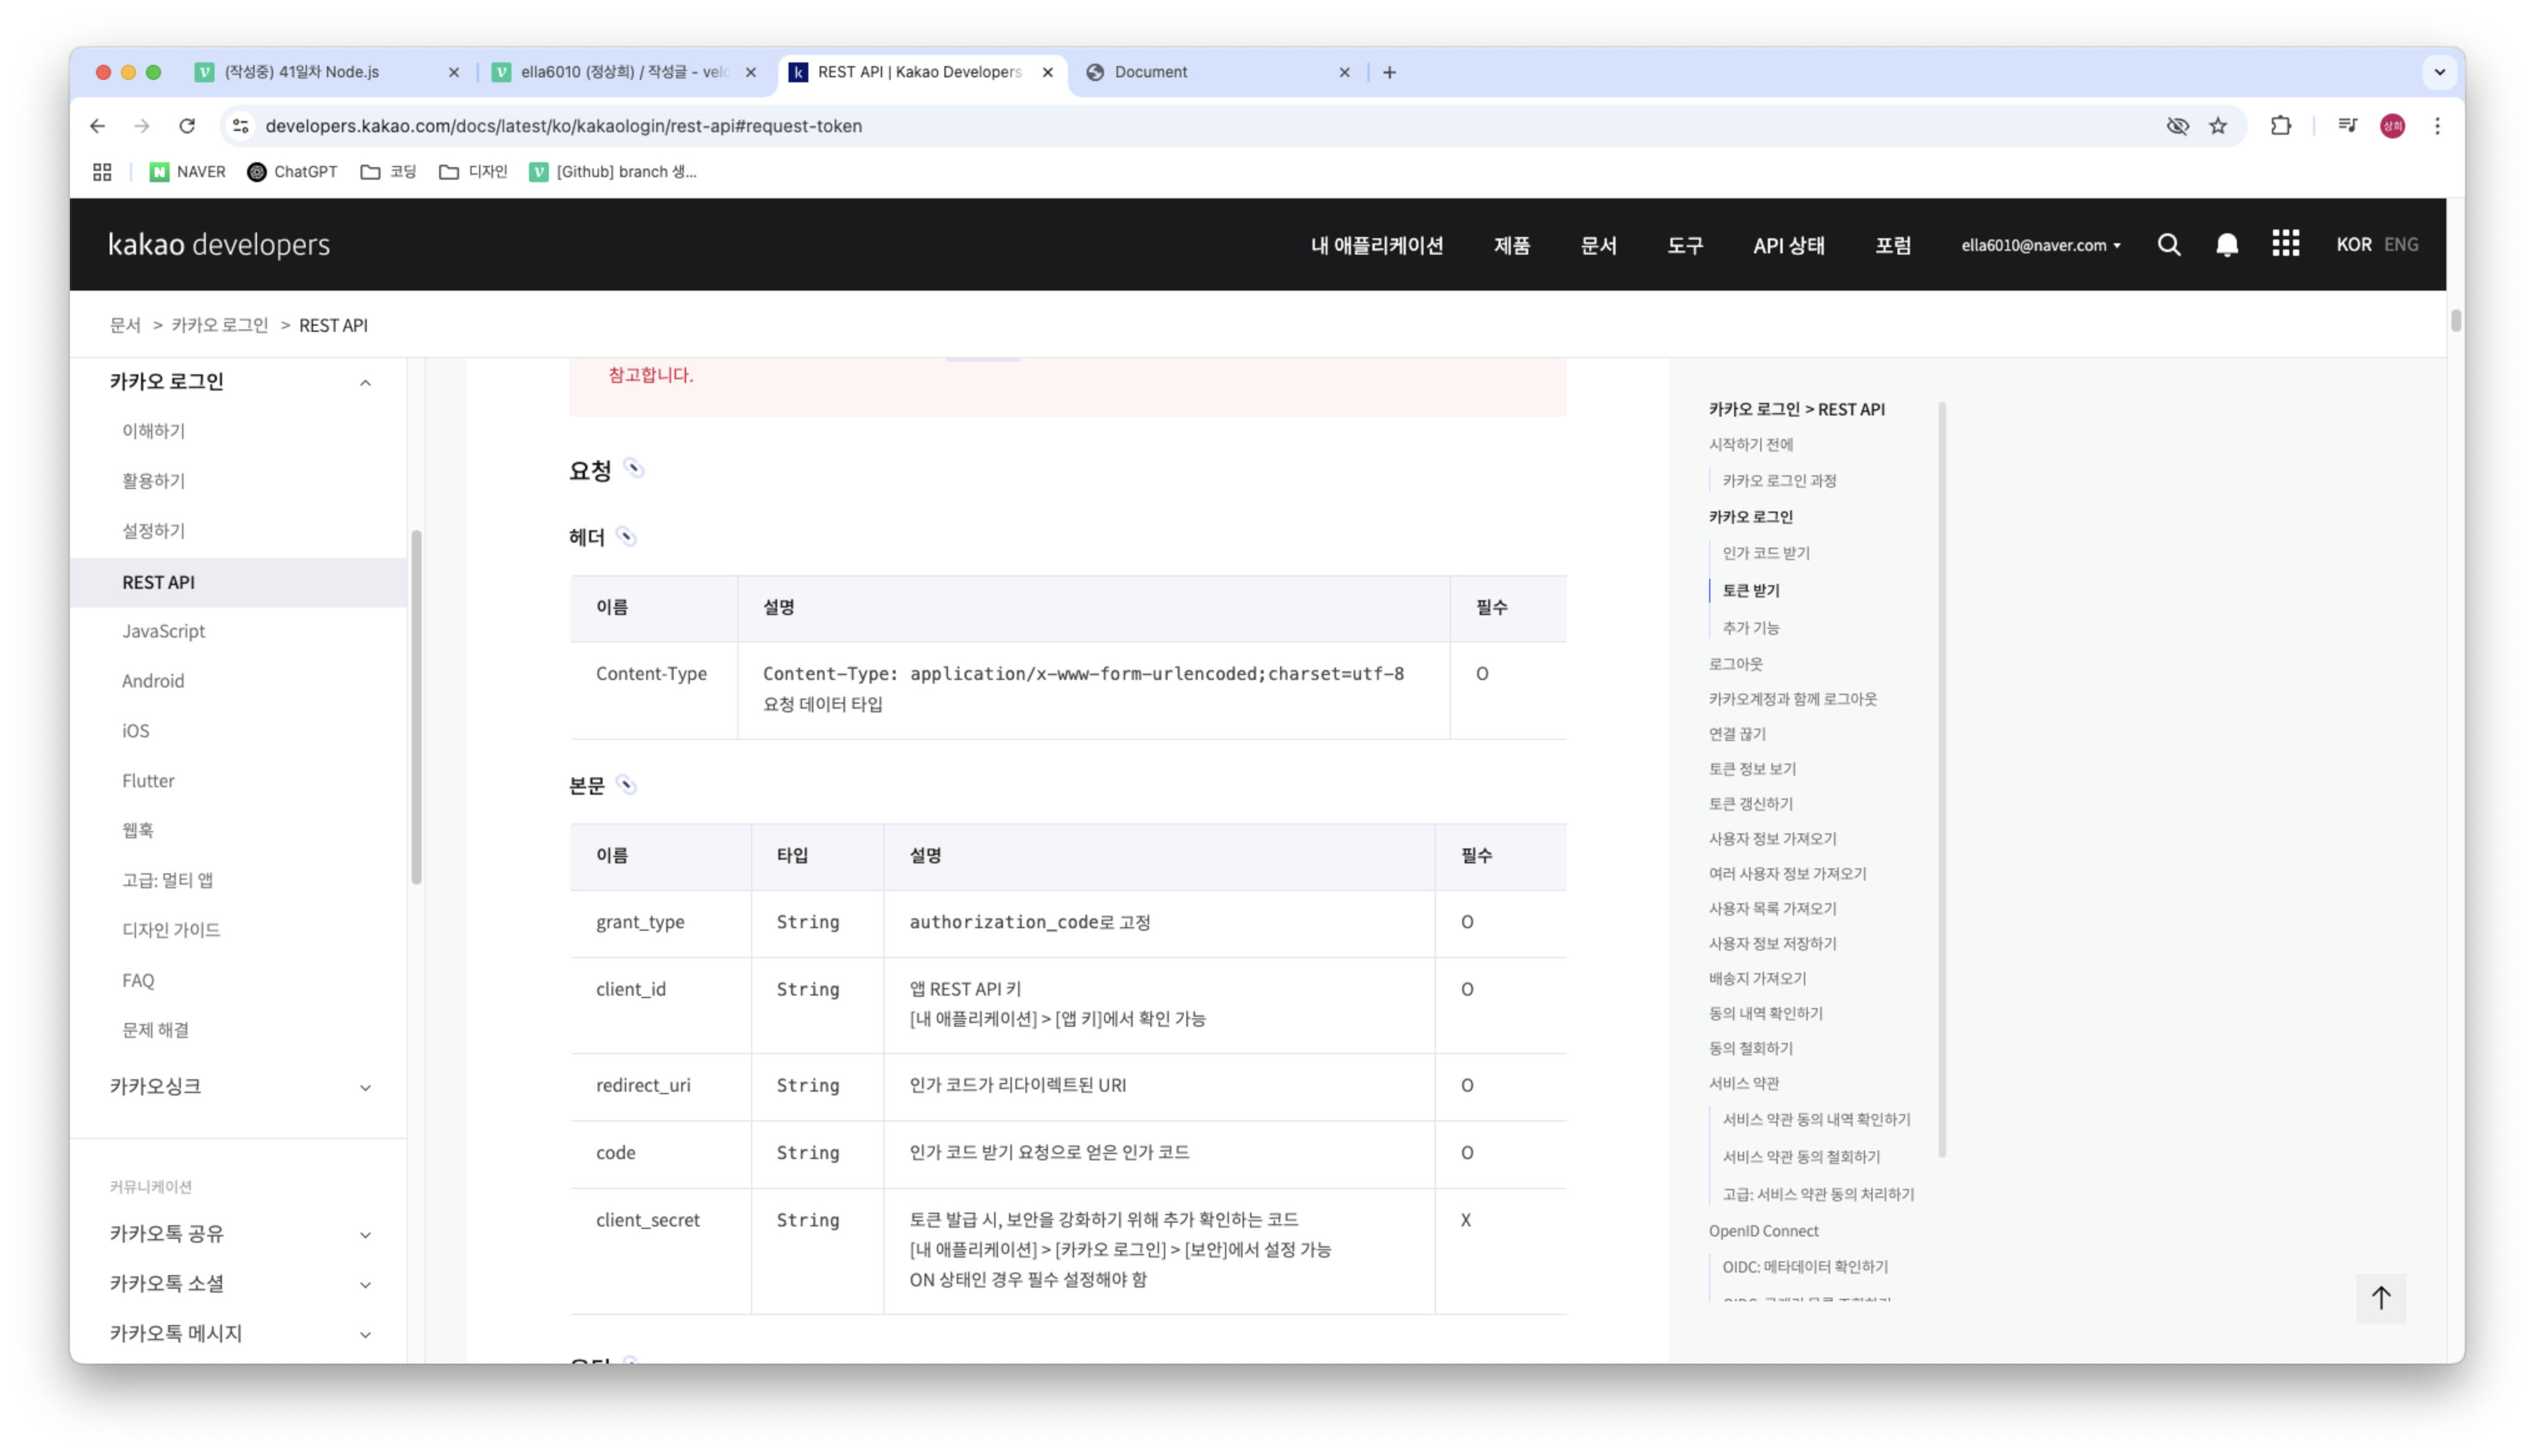
Task: Open the Flutter sidebar page
Action: [148, 781]
